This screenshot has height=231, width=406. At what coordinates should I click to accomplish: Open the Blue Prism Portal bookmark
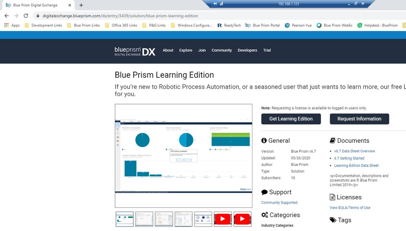(263, 25)
